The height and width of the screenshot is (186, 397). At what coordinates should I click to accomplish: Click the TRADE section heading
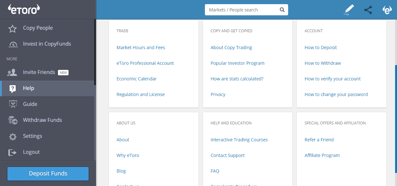(123, 31)
